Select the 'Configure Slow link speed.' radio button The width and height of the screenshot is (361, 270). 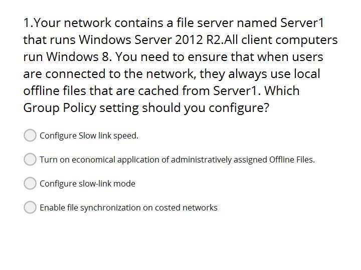point(30,135)
